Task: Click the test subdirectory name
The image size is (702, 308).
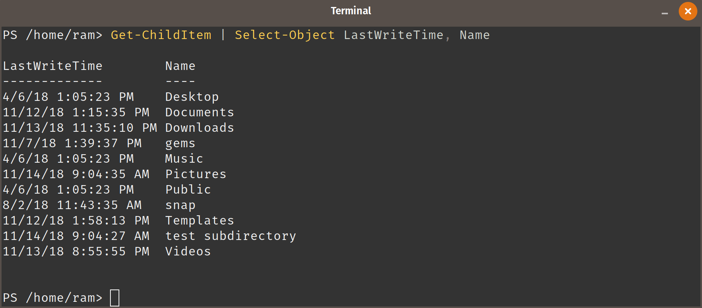Action: pyautogui.click(x=231, y=236)
